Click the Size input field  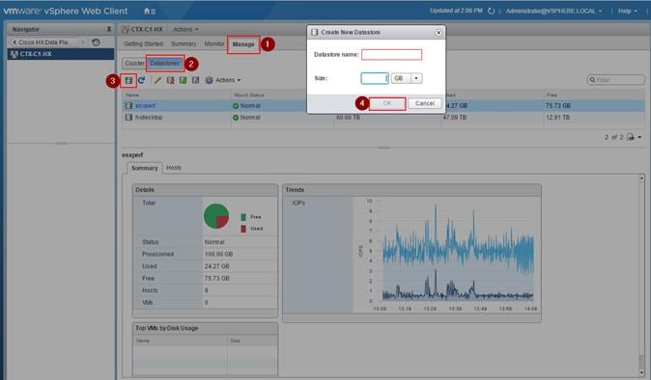tap(375, 78)
